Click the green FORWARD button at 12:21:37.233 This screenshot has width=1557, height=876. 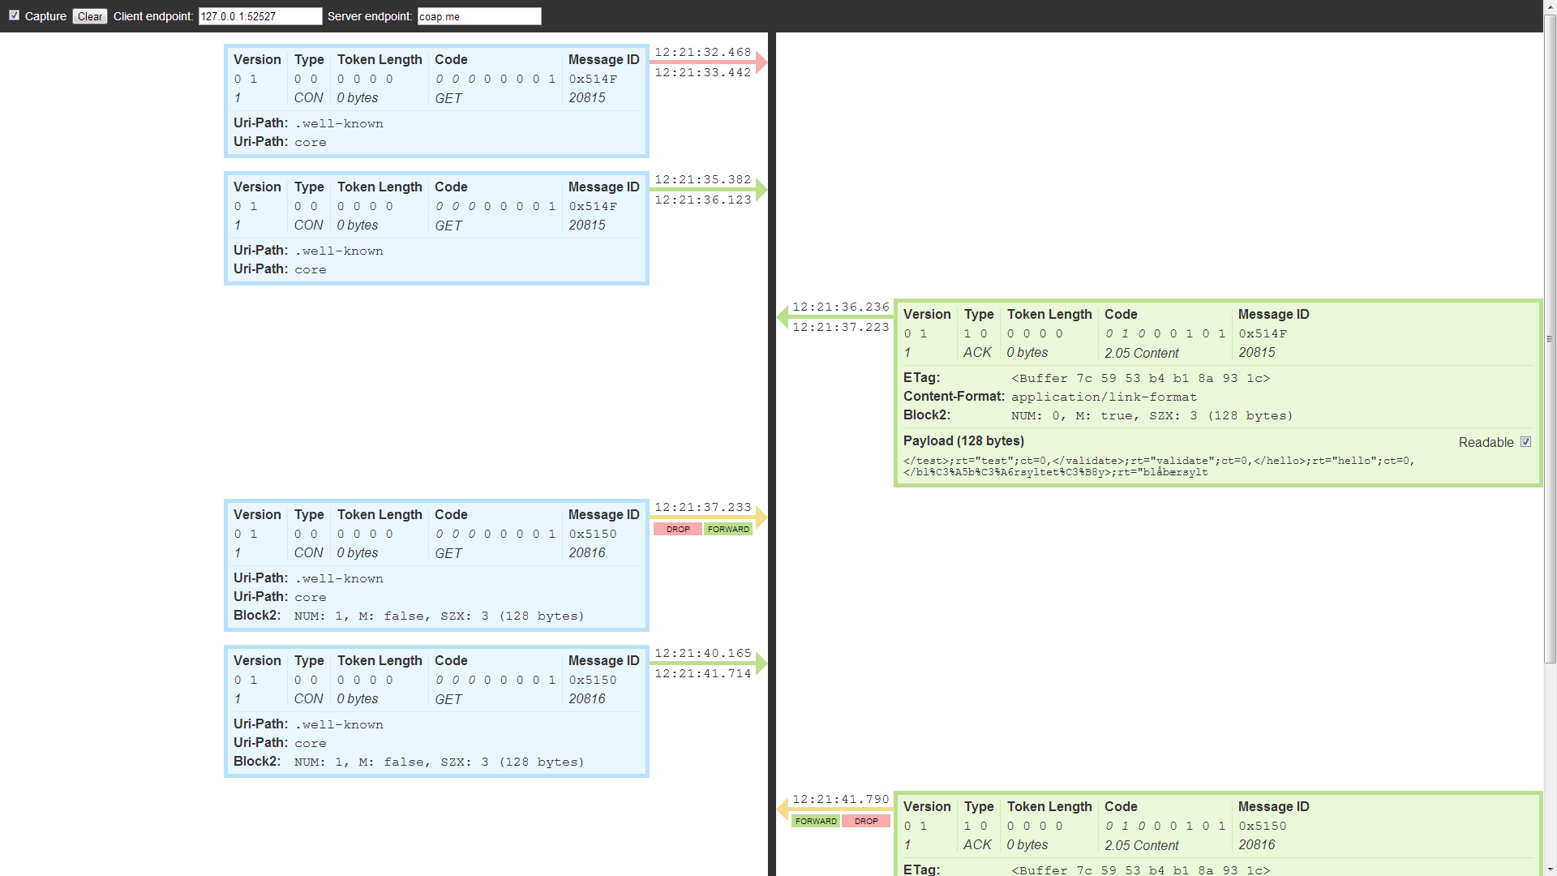click(x=728, y=529)
